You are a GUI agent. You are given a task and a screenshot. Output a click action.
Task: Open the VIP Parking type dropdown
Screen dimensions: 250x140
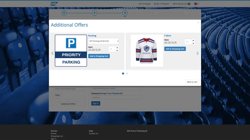click(104, 41)
